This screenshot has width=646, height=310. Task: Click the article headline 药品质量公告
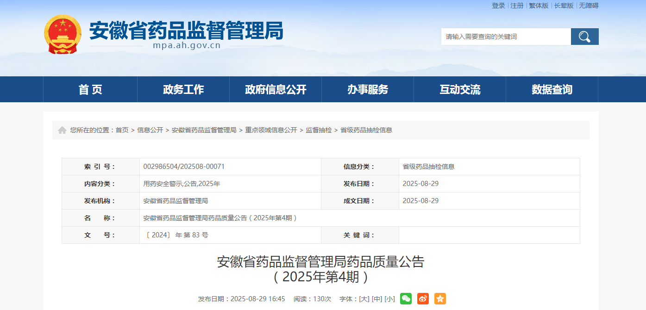click(320, 269)
